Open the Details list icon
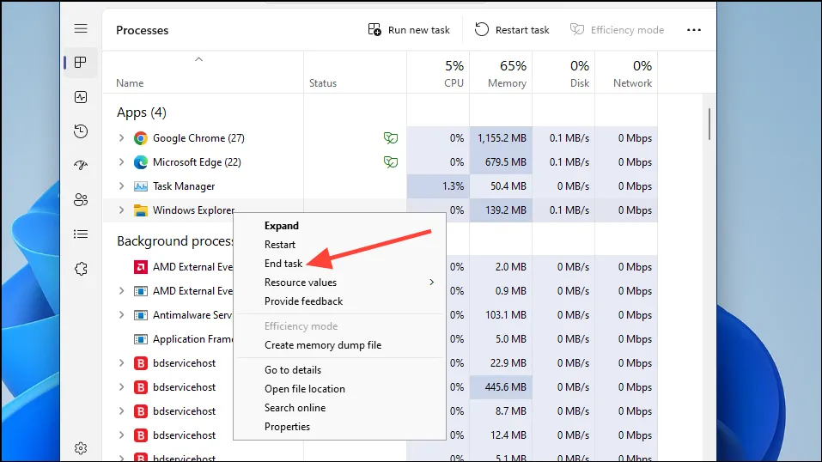Viewport: 822px width, 462px height. point(81,234)
